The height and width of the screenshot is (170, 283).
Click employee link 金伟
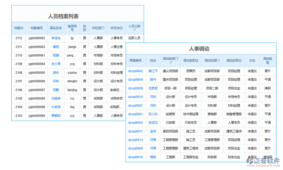tap(153, 131)
